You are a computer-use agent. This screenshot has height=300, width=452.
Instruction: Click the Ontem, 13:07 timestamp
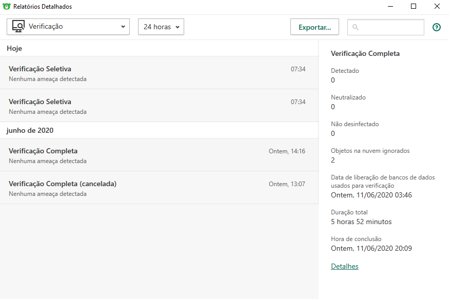point(287,184)
